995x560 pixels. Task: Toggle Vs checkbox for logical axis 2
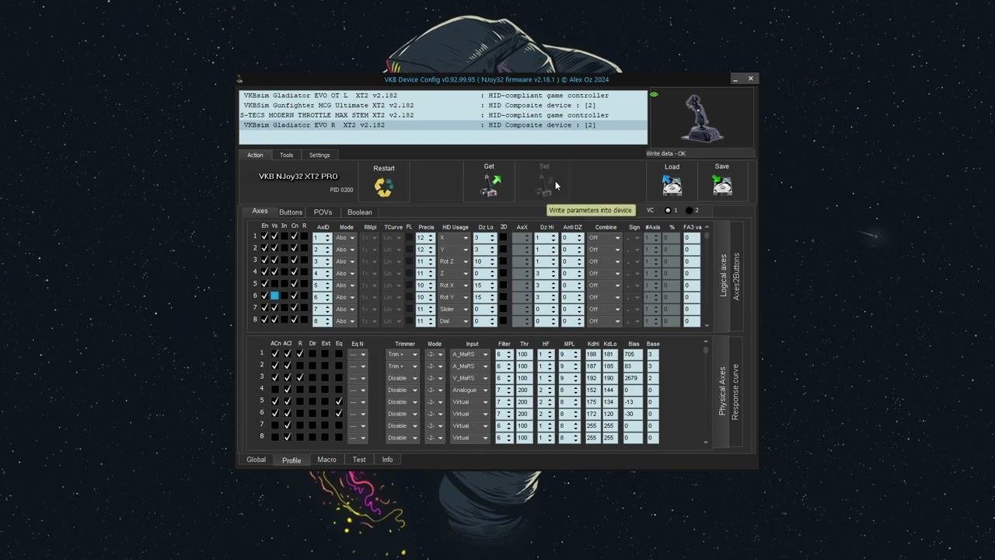point(274,248)
